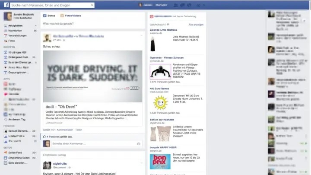Image resolution: width=311 pixels, height=175 pixels.
Task: Open Gymondo - Fitness Zuhause ad
Action: click(x=167, y=57)
